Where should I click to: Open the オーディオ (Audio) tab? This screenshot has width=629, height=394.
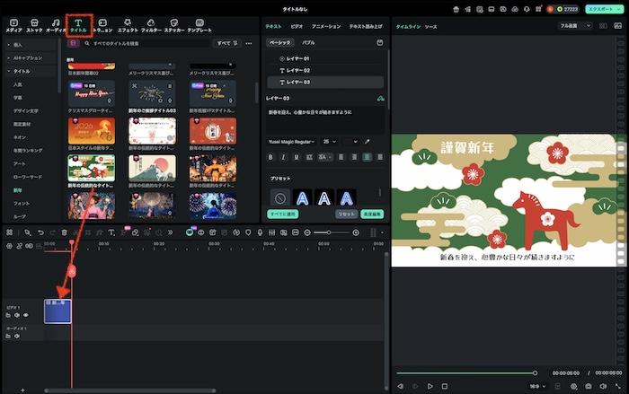[x=56, y=26]
